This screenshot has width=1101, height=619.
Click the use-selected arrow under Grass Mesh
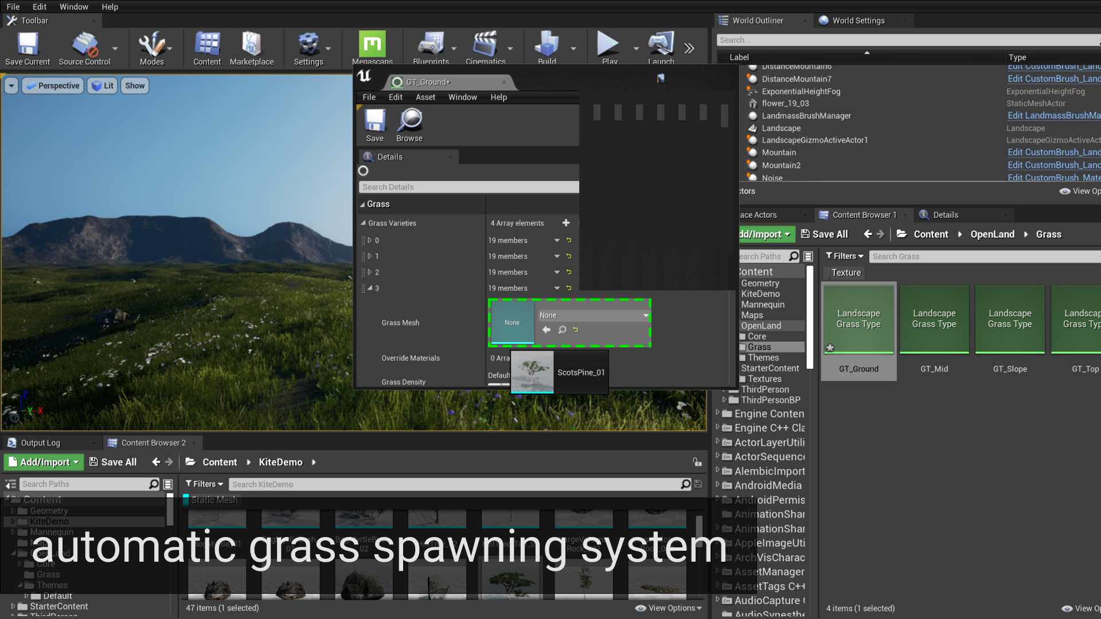point(546,330)
